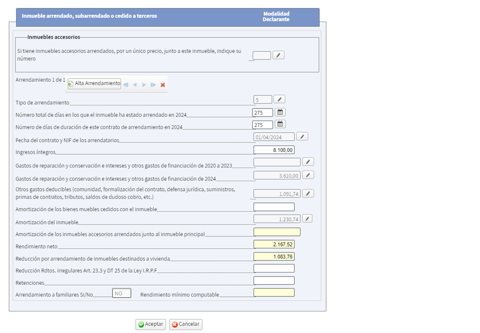Focus Retenciones input field

274,280
